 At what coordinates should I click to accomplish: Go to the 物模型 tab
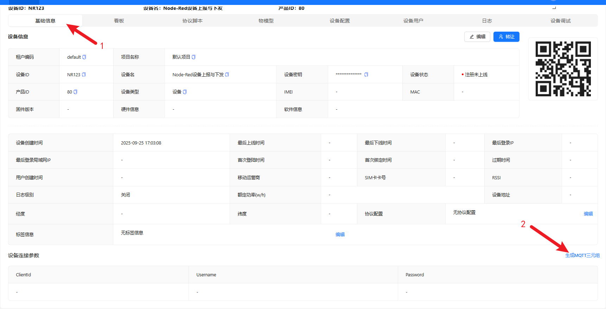[x=266, y=21]
